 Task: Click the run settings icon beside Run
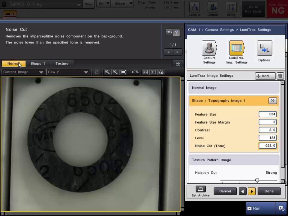click(281, 208)
